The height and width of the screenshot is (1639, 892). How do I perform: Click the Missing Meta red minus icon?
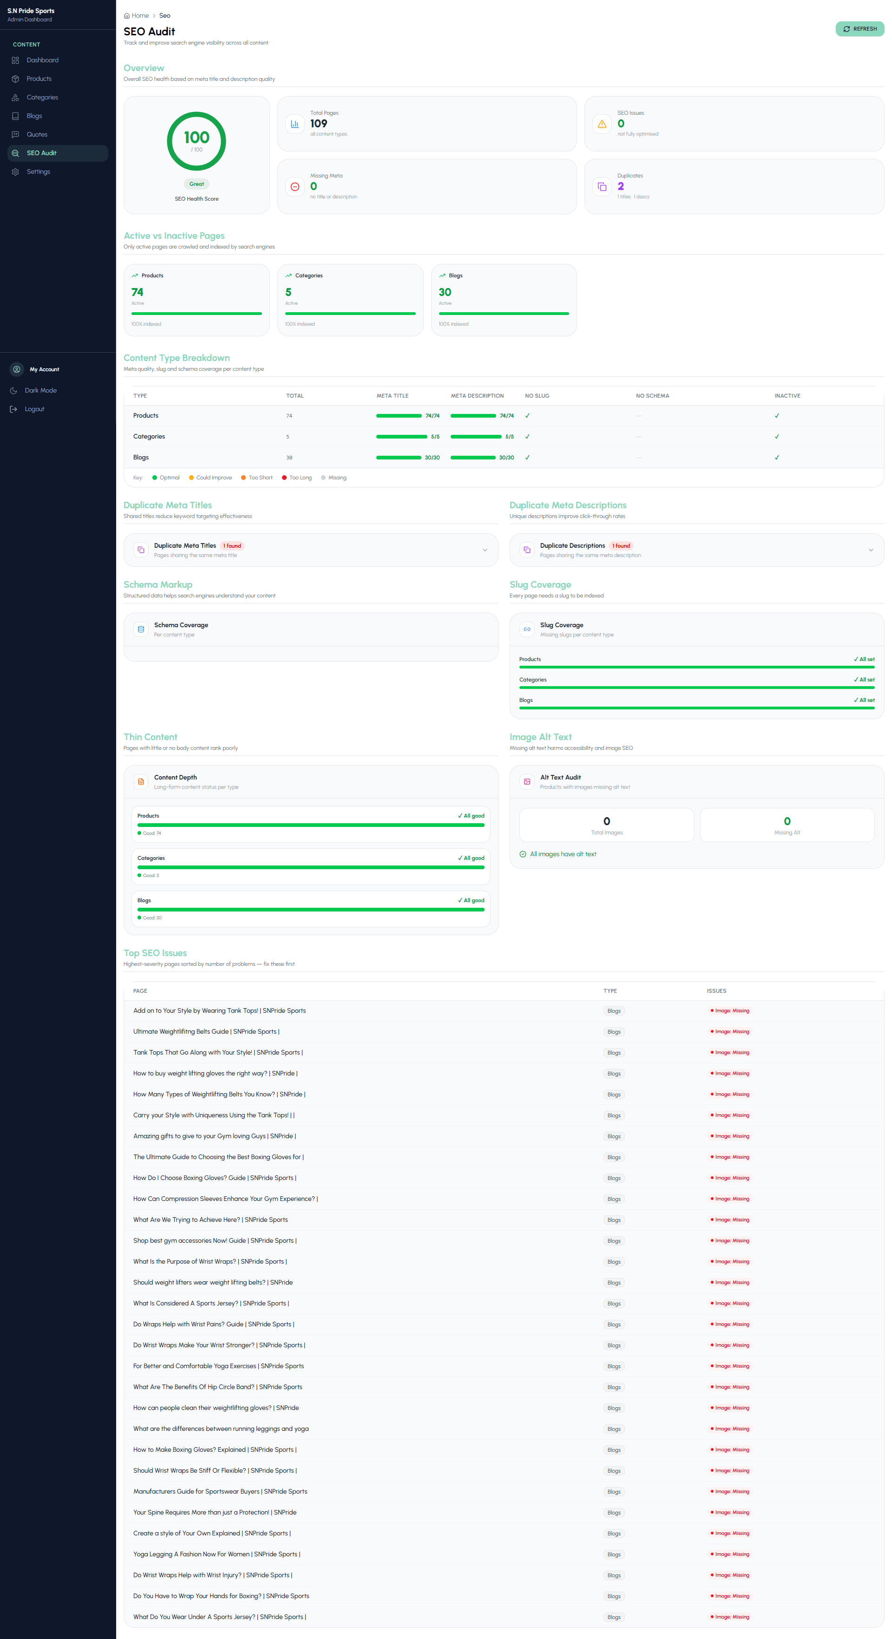click(x=295, y=186)
